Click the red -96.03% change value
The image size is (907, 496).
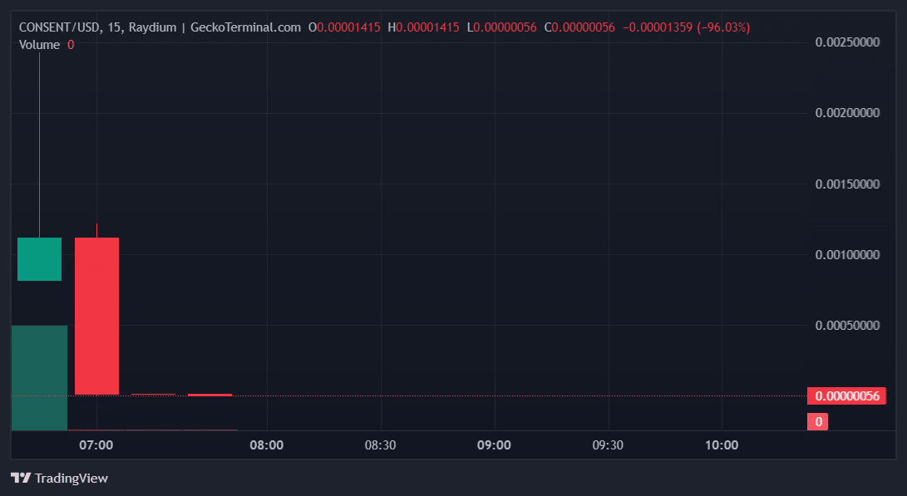tap(723, 27)
